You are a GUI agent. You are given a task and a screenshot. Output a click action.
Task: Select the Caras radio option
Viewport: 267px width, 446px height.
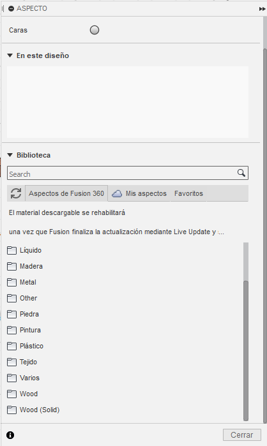[x=95, y=30]
